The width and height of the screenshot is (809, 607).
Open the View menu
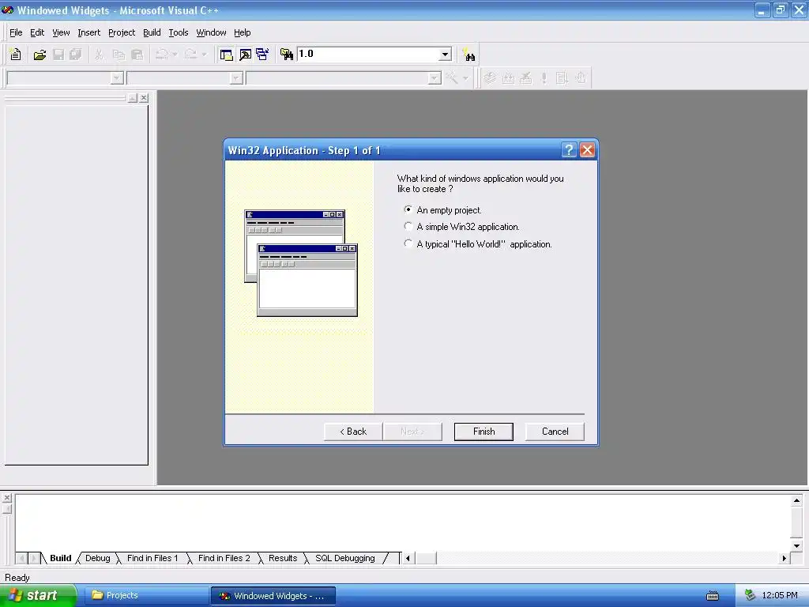[x=61, y=32]
